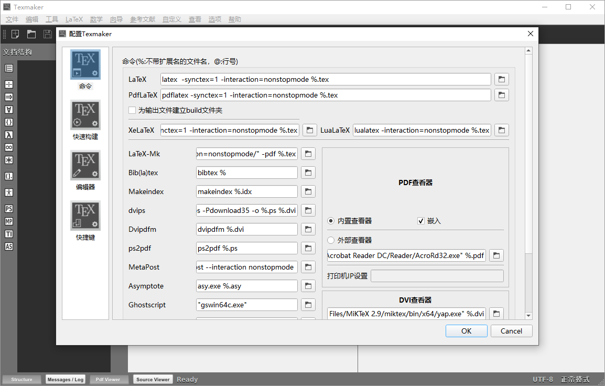
Task: Open the 选项 menu
Action: click(x=215, y=19)
